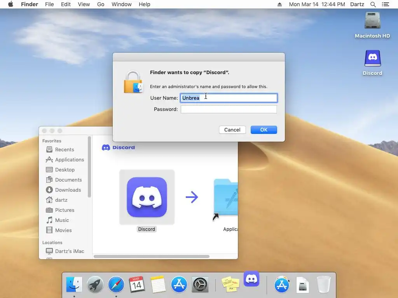The image size is (398, 298).
Task: Open the Go menu
Action: [101, 4]
